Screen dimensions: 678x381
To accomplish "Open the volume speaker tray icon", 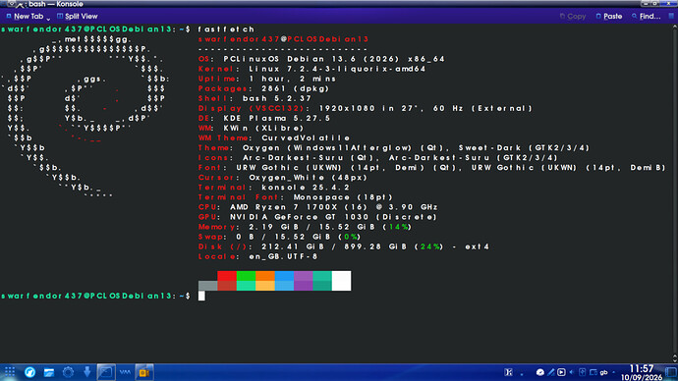I will 572,372.
